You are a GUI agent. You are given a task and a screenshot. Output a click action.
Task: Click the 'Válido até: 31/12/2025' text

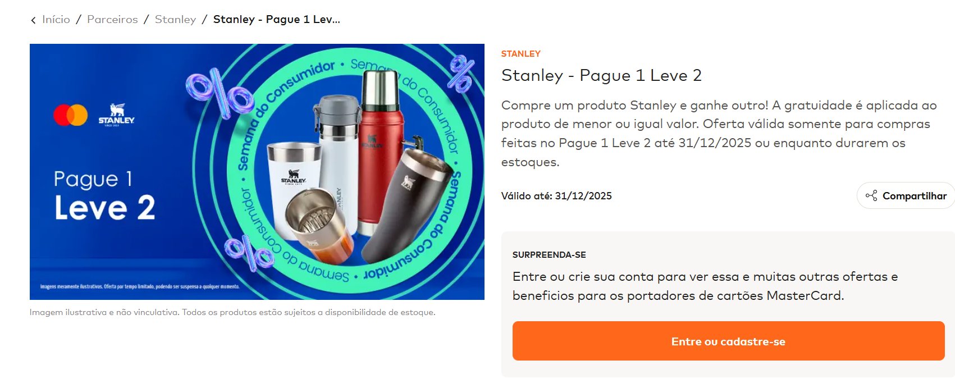(x=556, y=196)
